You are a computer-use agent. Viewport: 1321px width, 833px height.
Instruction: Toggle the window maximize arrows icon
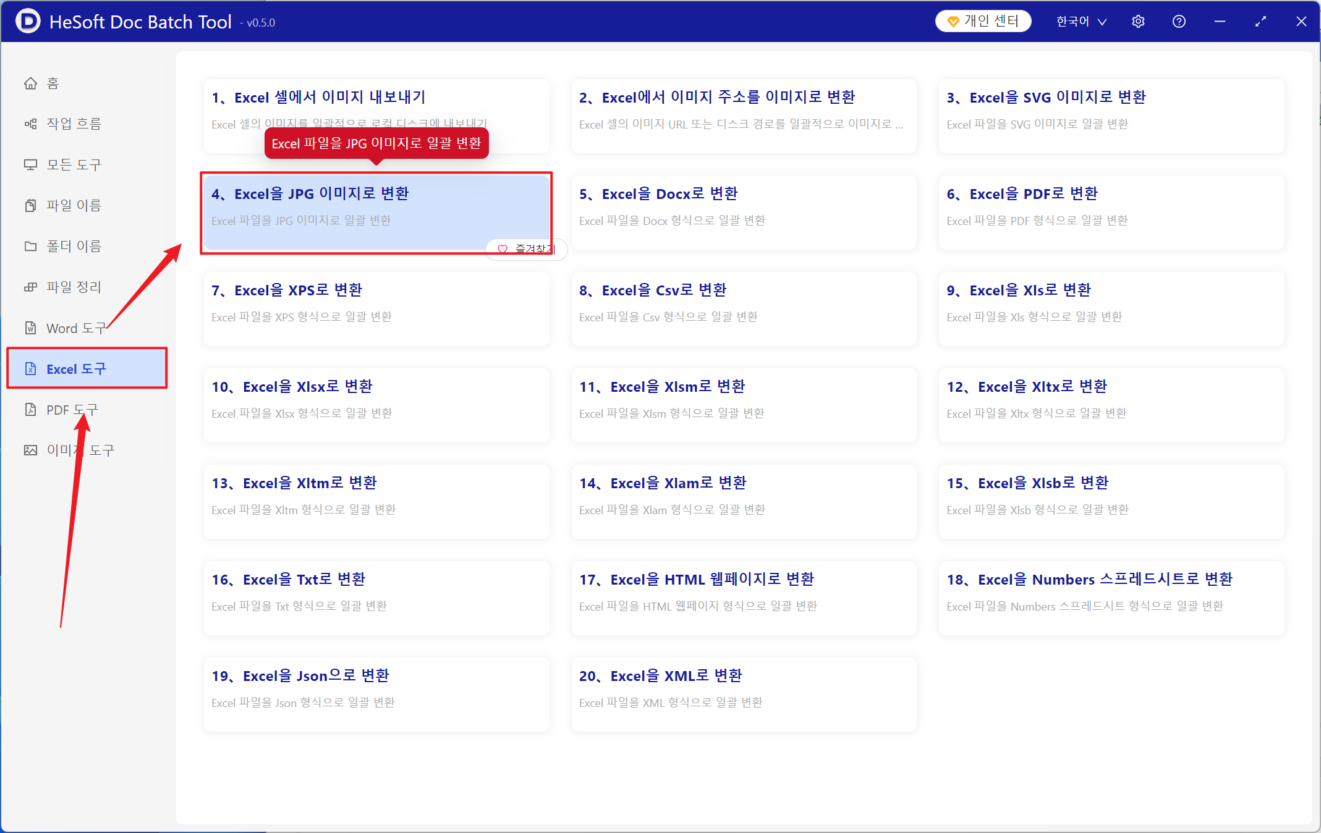1260,22
